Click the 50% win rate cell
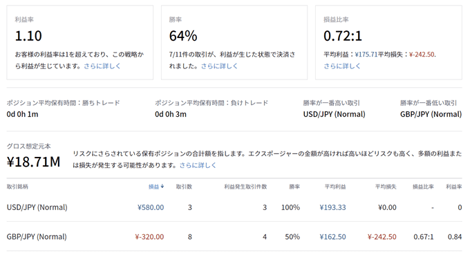470x255 pixels. tap(292, 237)
